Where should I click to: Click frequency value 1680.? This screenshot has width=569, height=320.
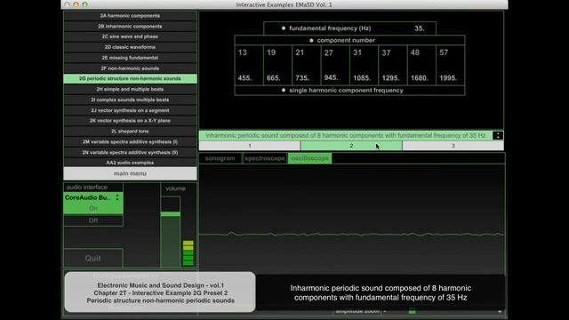click(x=420, y=78)
